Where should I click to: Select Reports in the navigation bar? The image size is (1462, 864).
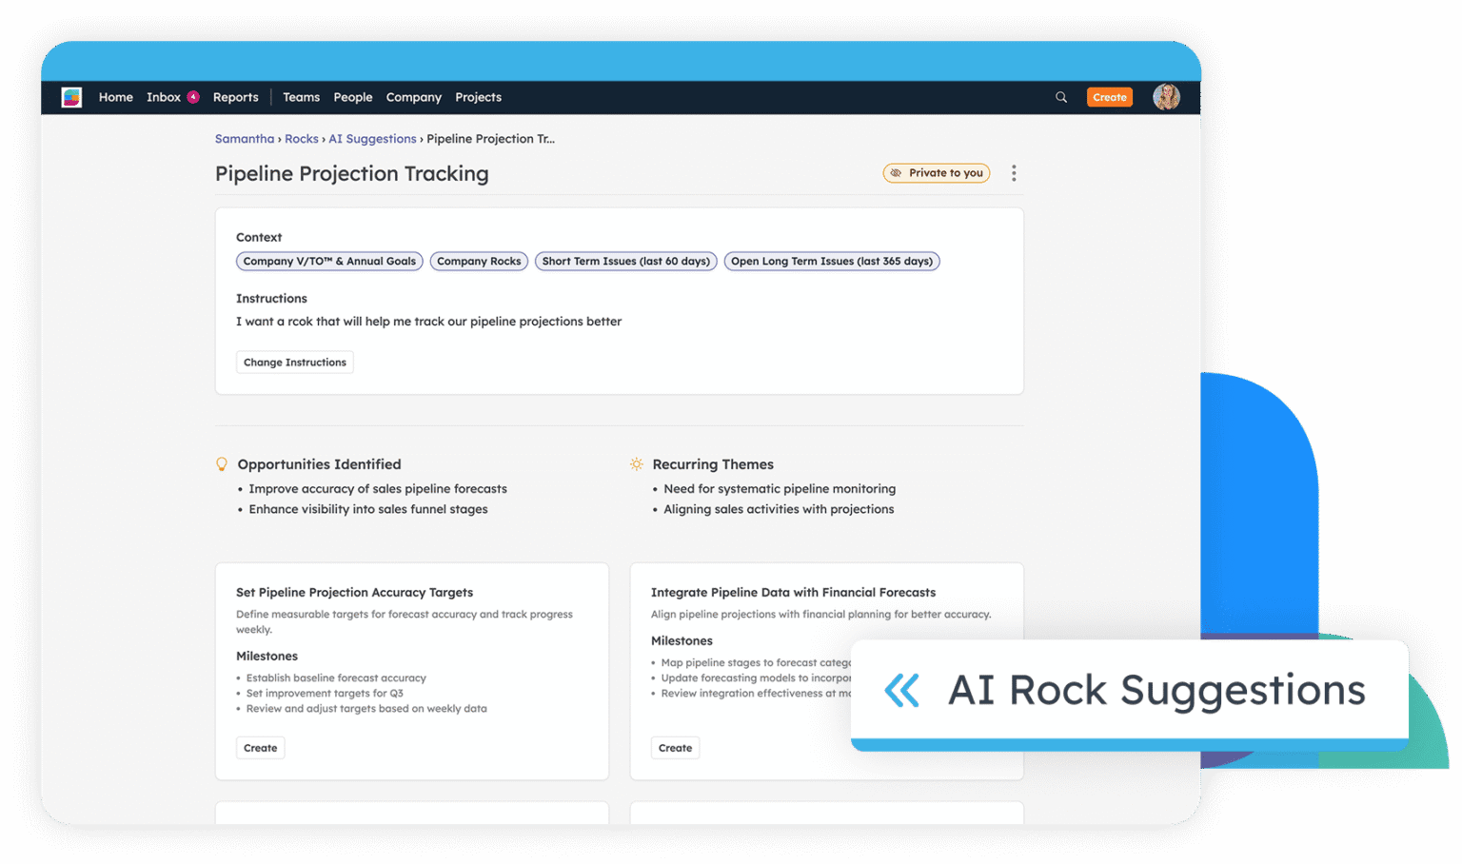click(x=235, y=96)
